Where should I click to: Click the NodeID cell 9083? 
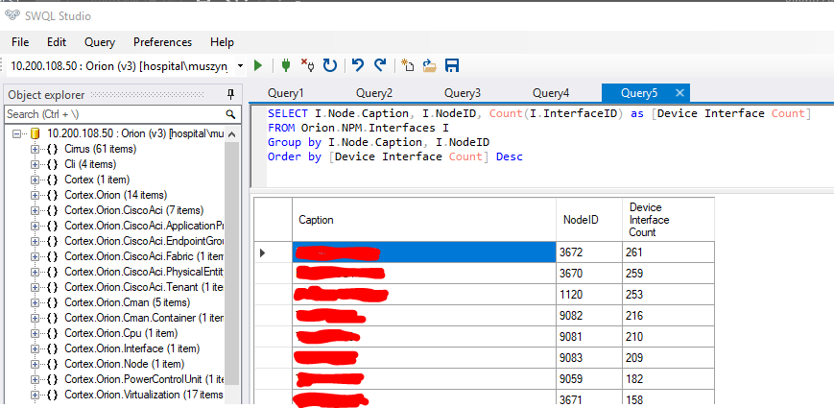589,358
